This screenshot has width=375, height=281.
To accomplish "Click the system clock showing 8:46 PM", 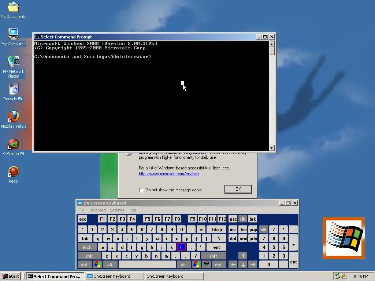I will [361, 277].
